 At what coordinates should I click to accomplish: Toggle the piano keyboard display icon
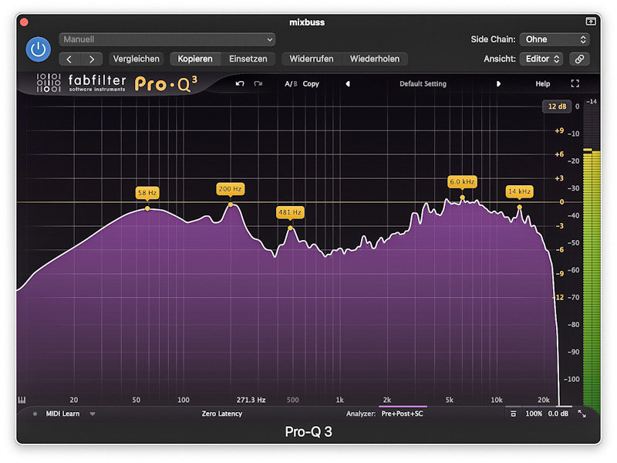22,400
